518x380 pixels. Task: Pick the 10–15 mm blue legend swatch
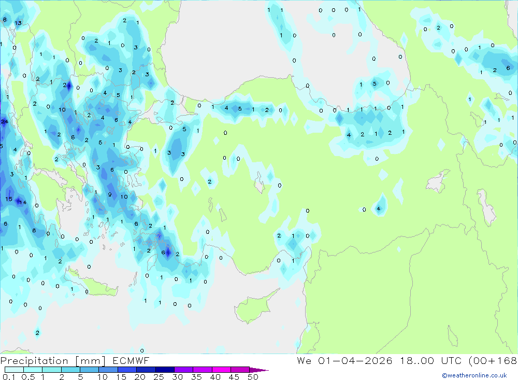tap(108, 370)
